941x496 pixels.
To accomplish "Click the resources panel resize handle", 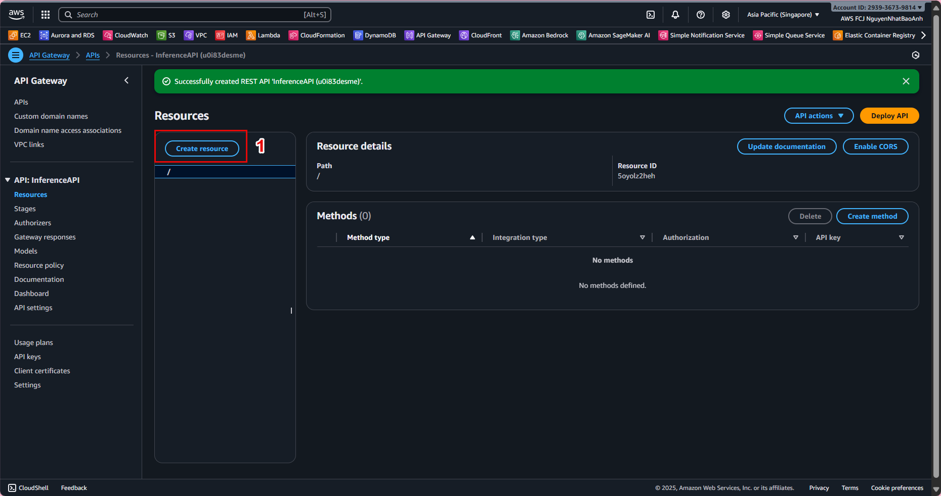I will tap(291, 311).
